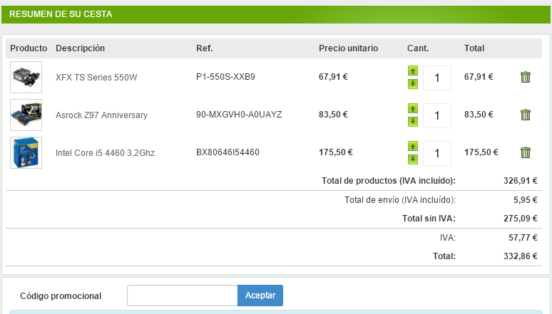Select reference P1-550S-XXB9
The image size is (552, 314).
(x=225, y=77)
